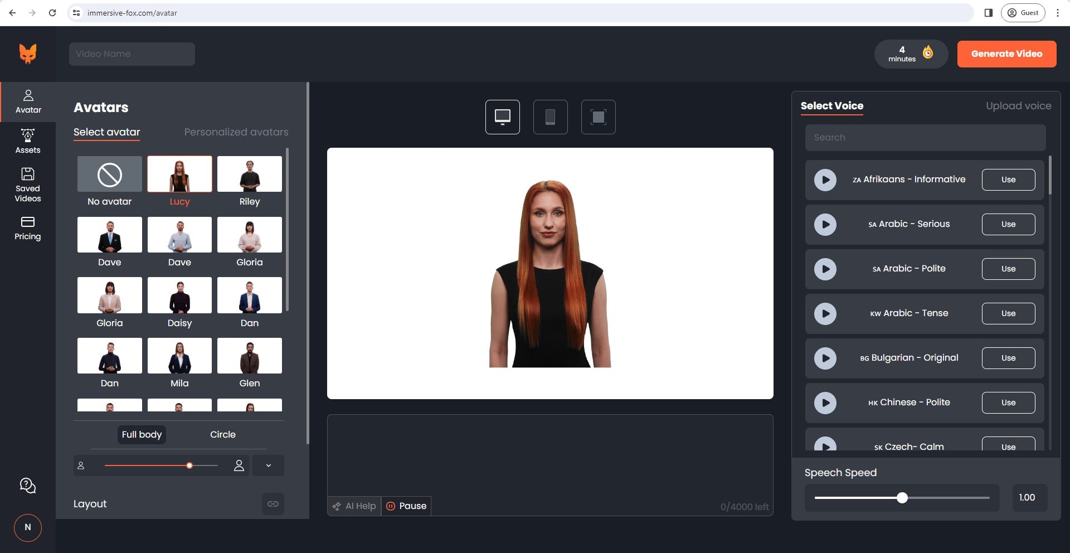Play preview of Afrikaans - Informative voice
This screenshot has width=1070, height=553.
[825, 180]
